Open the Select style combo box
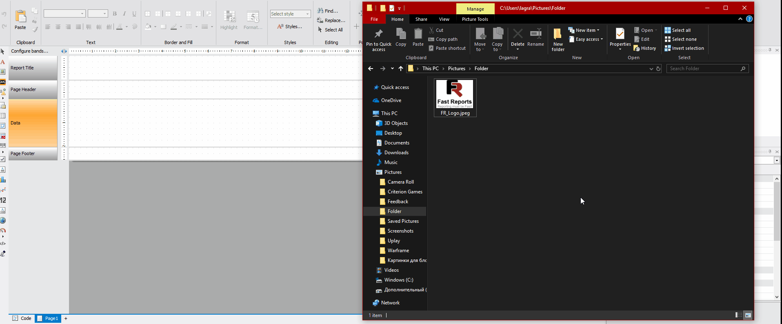Viewport: 782px width, 324px height. tap(290, 14)
